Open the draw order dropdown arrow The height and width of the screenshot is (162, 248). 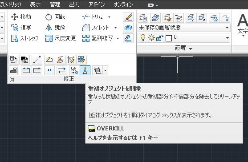pyautogui.click(x=106, y=70)
